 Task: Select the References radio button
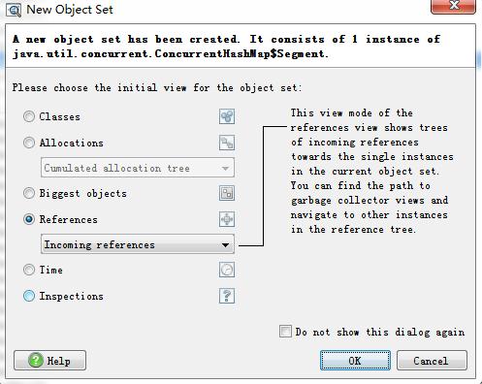pyautogui.click(x=29, y=219)
